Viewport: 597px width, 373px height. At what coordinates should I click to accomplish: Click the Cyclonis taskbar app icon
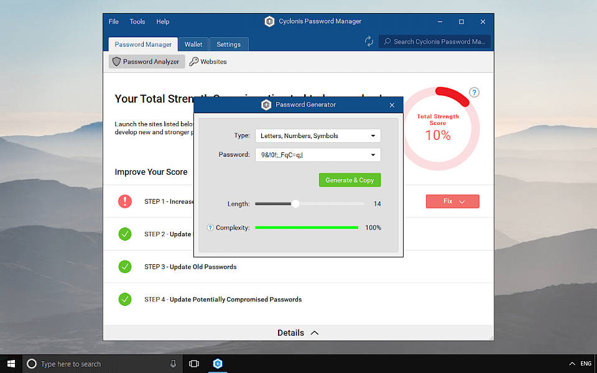(218, 364)
